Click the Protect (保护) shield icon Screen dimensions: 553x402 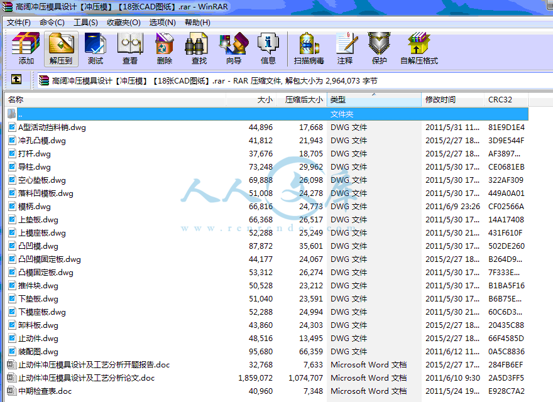coord(379,48)
